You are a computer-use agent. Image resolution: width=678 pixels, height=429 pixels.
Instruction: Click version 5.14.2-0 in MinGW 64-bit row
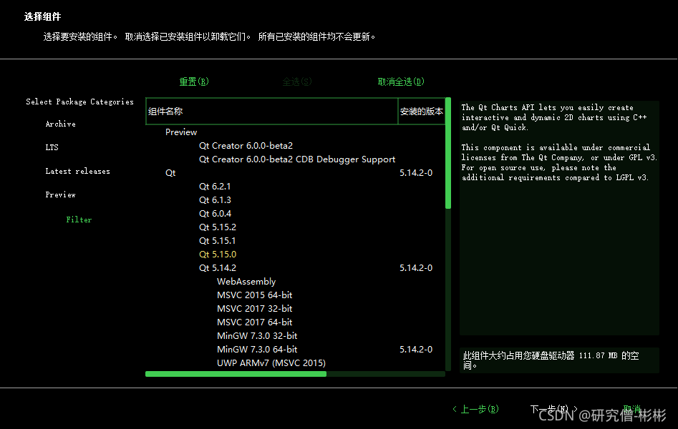click(416, 349)
